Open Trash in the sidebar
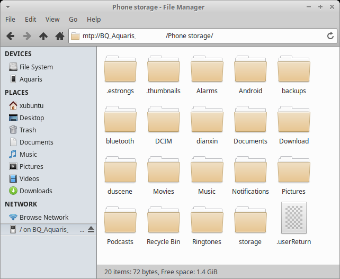 28,130
